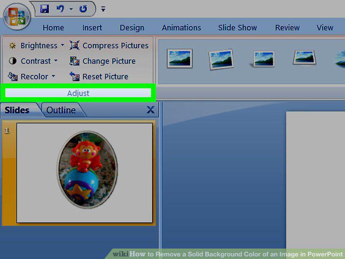345x259 pixels.
Task: Open the Review ribbon tab
Action: point(287,28)
